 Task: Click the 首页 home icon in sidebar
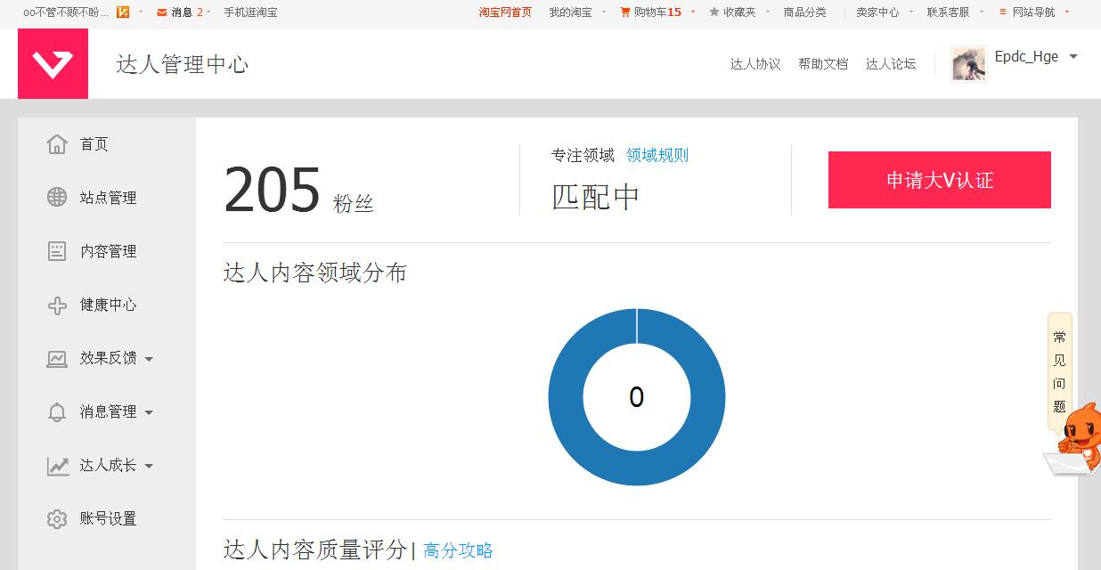57,144
